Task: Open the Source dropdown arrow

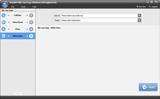Action: (x=139, y=15)
